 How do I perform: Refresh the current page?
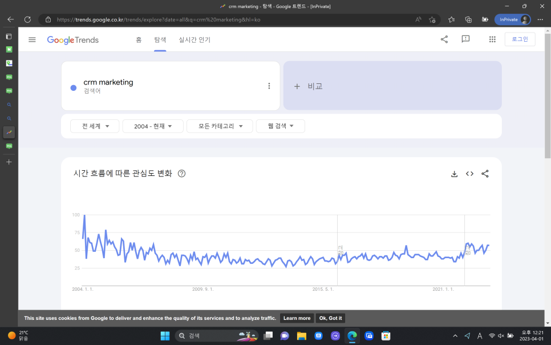[x=27, y=20]
